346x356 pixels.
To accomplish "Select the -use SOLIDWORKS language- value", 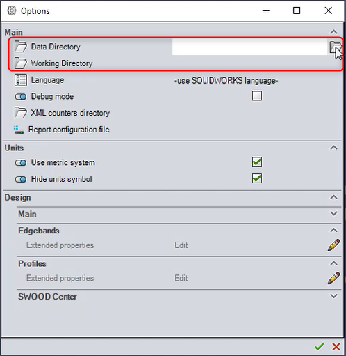I will click(x=226, y=81).
